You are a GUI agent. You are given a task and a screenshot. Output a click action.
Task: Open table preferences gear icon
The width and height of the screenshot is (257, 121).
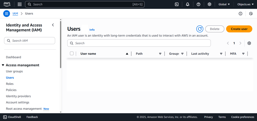coord(249,43)
